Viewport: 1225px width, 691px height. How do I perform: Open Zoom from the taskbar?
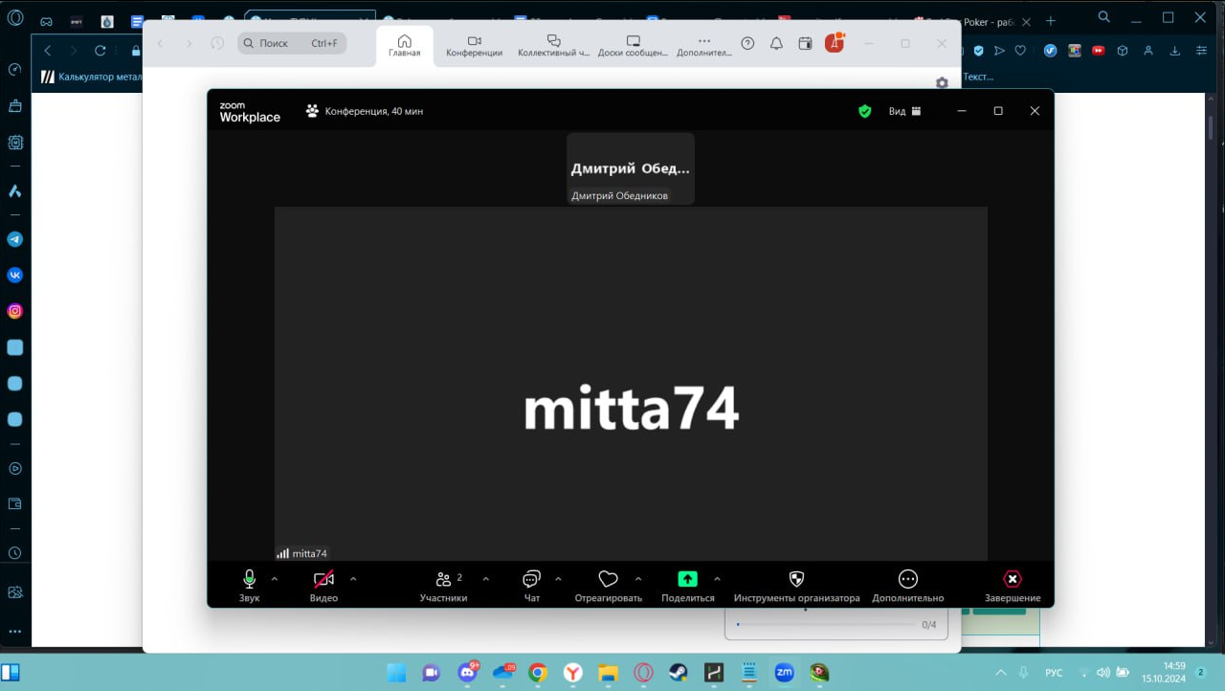784,673
